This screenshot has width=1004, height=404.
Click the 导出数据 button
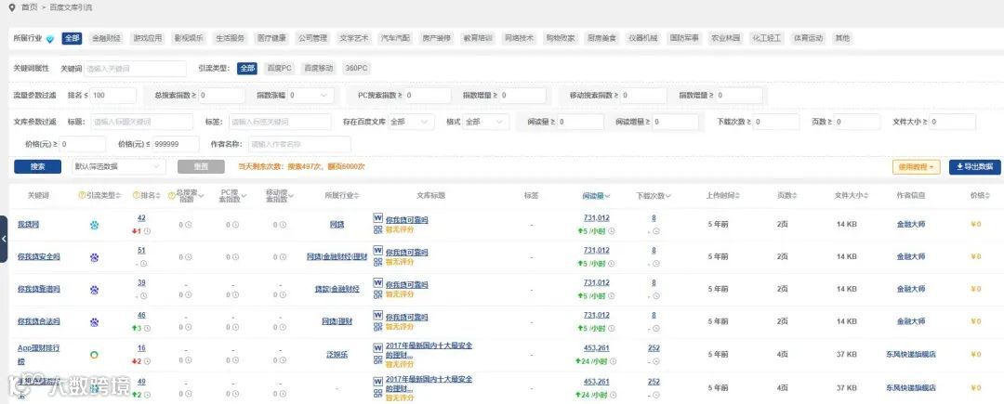pos(974,167)
